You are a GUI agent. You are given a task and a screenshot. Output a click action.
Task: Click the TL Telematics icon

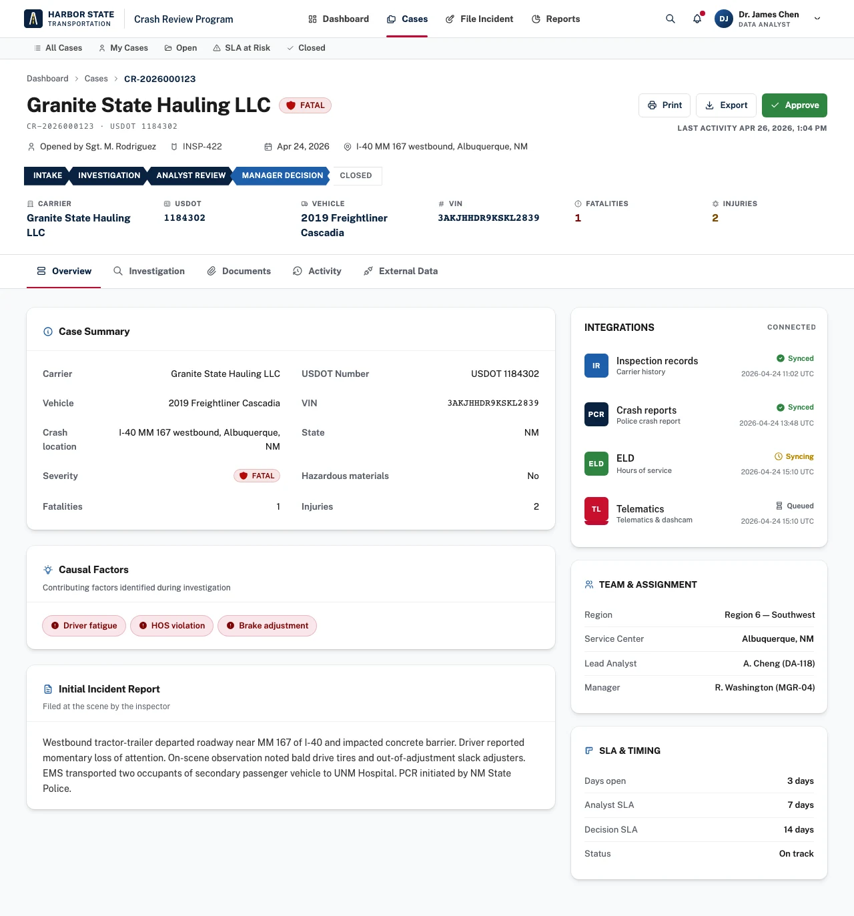tap(596, 511)
